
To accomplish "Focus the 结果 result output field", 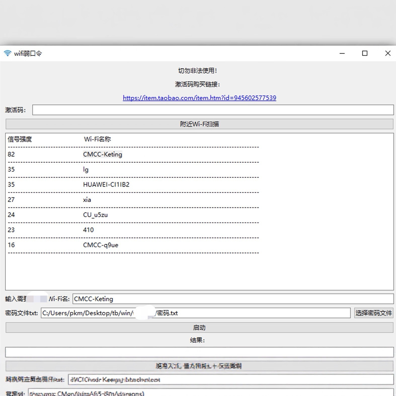I will (200, 352).
